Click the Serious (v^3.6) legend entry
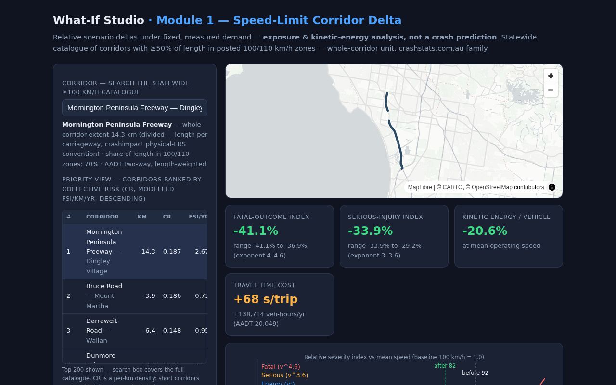 click(x=284, y=375)
